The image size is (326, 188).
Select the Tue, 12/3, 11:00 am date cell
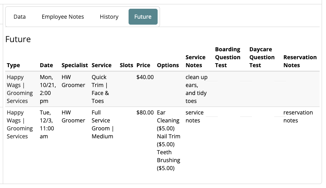coord(47,124)
